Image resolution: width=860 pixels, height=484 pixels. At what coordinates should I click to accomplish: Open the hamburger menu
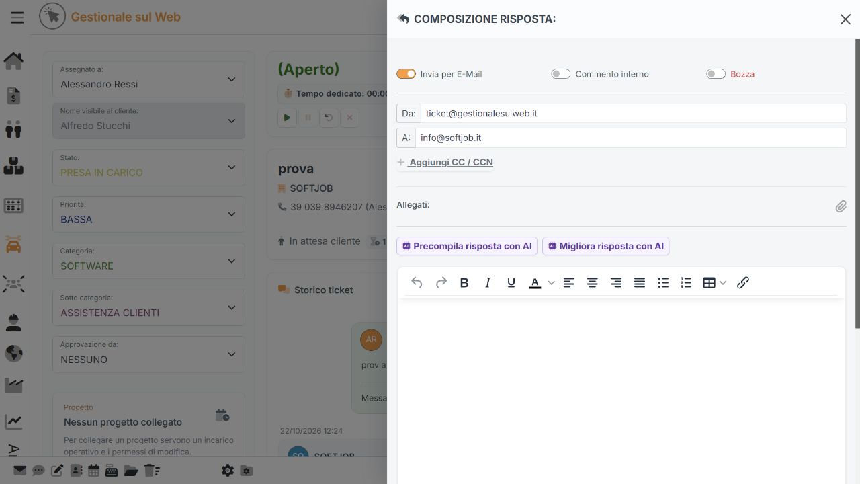(x=17, y=17)
